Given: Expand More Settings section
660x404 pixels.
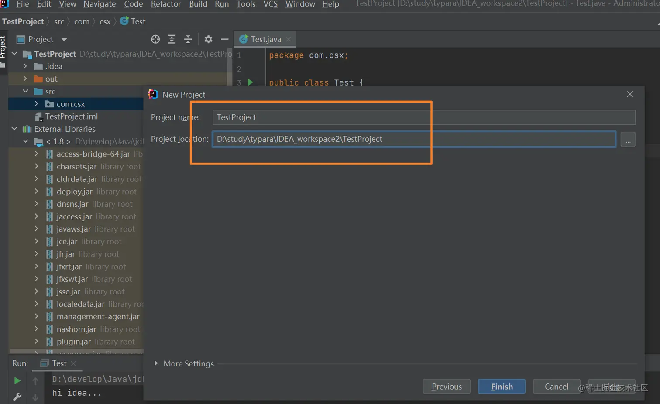Looking at the screenshot, I should (156, 363).
